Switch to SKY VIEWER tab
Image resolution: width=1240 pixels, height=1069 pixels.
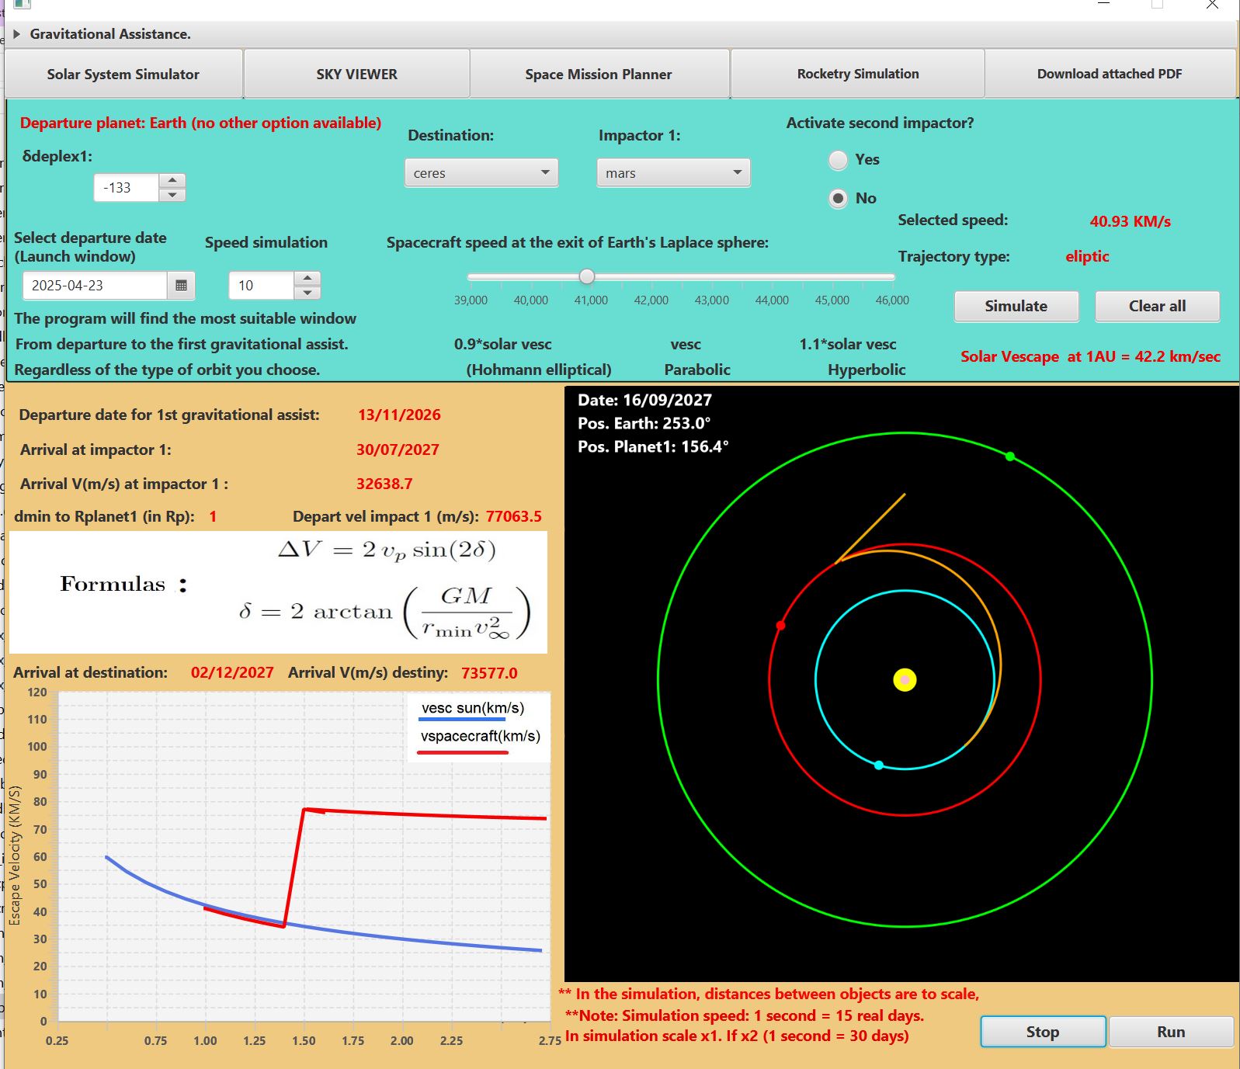(x=356, y=75)
